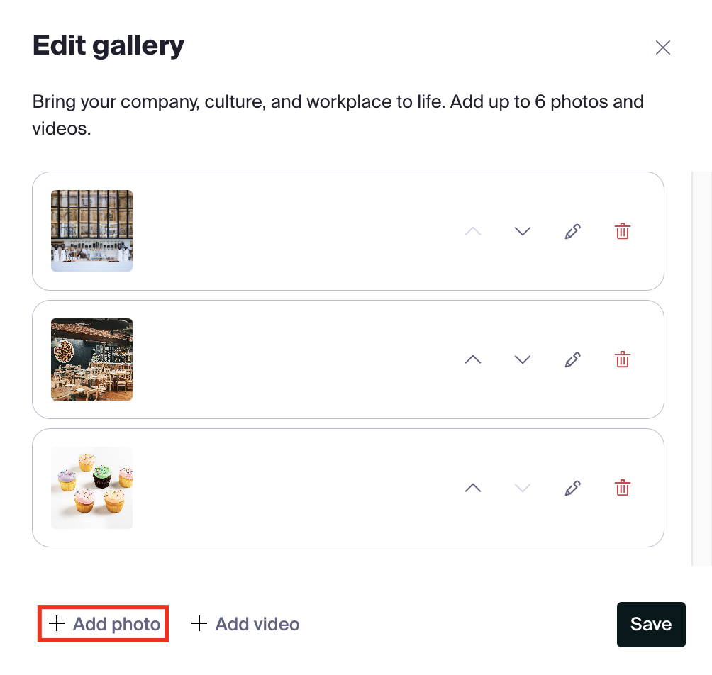
Task: Click disabled up arrow on first photo
Action: (x=473, y=231)
